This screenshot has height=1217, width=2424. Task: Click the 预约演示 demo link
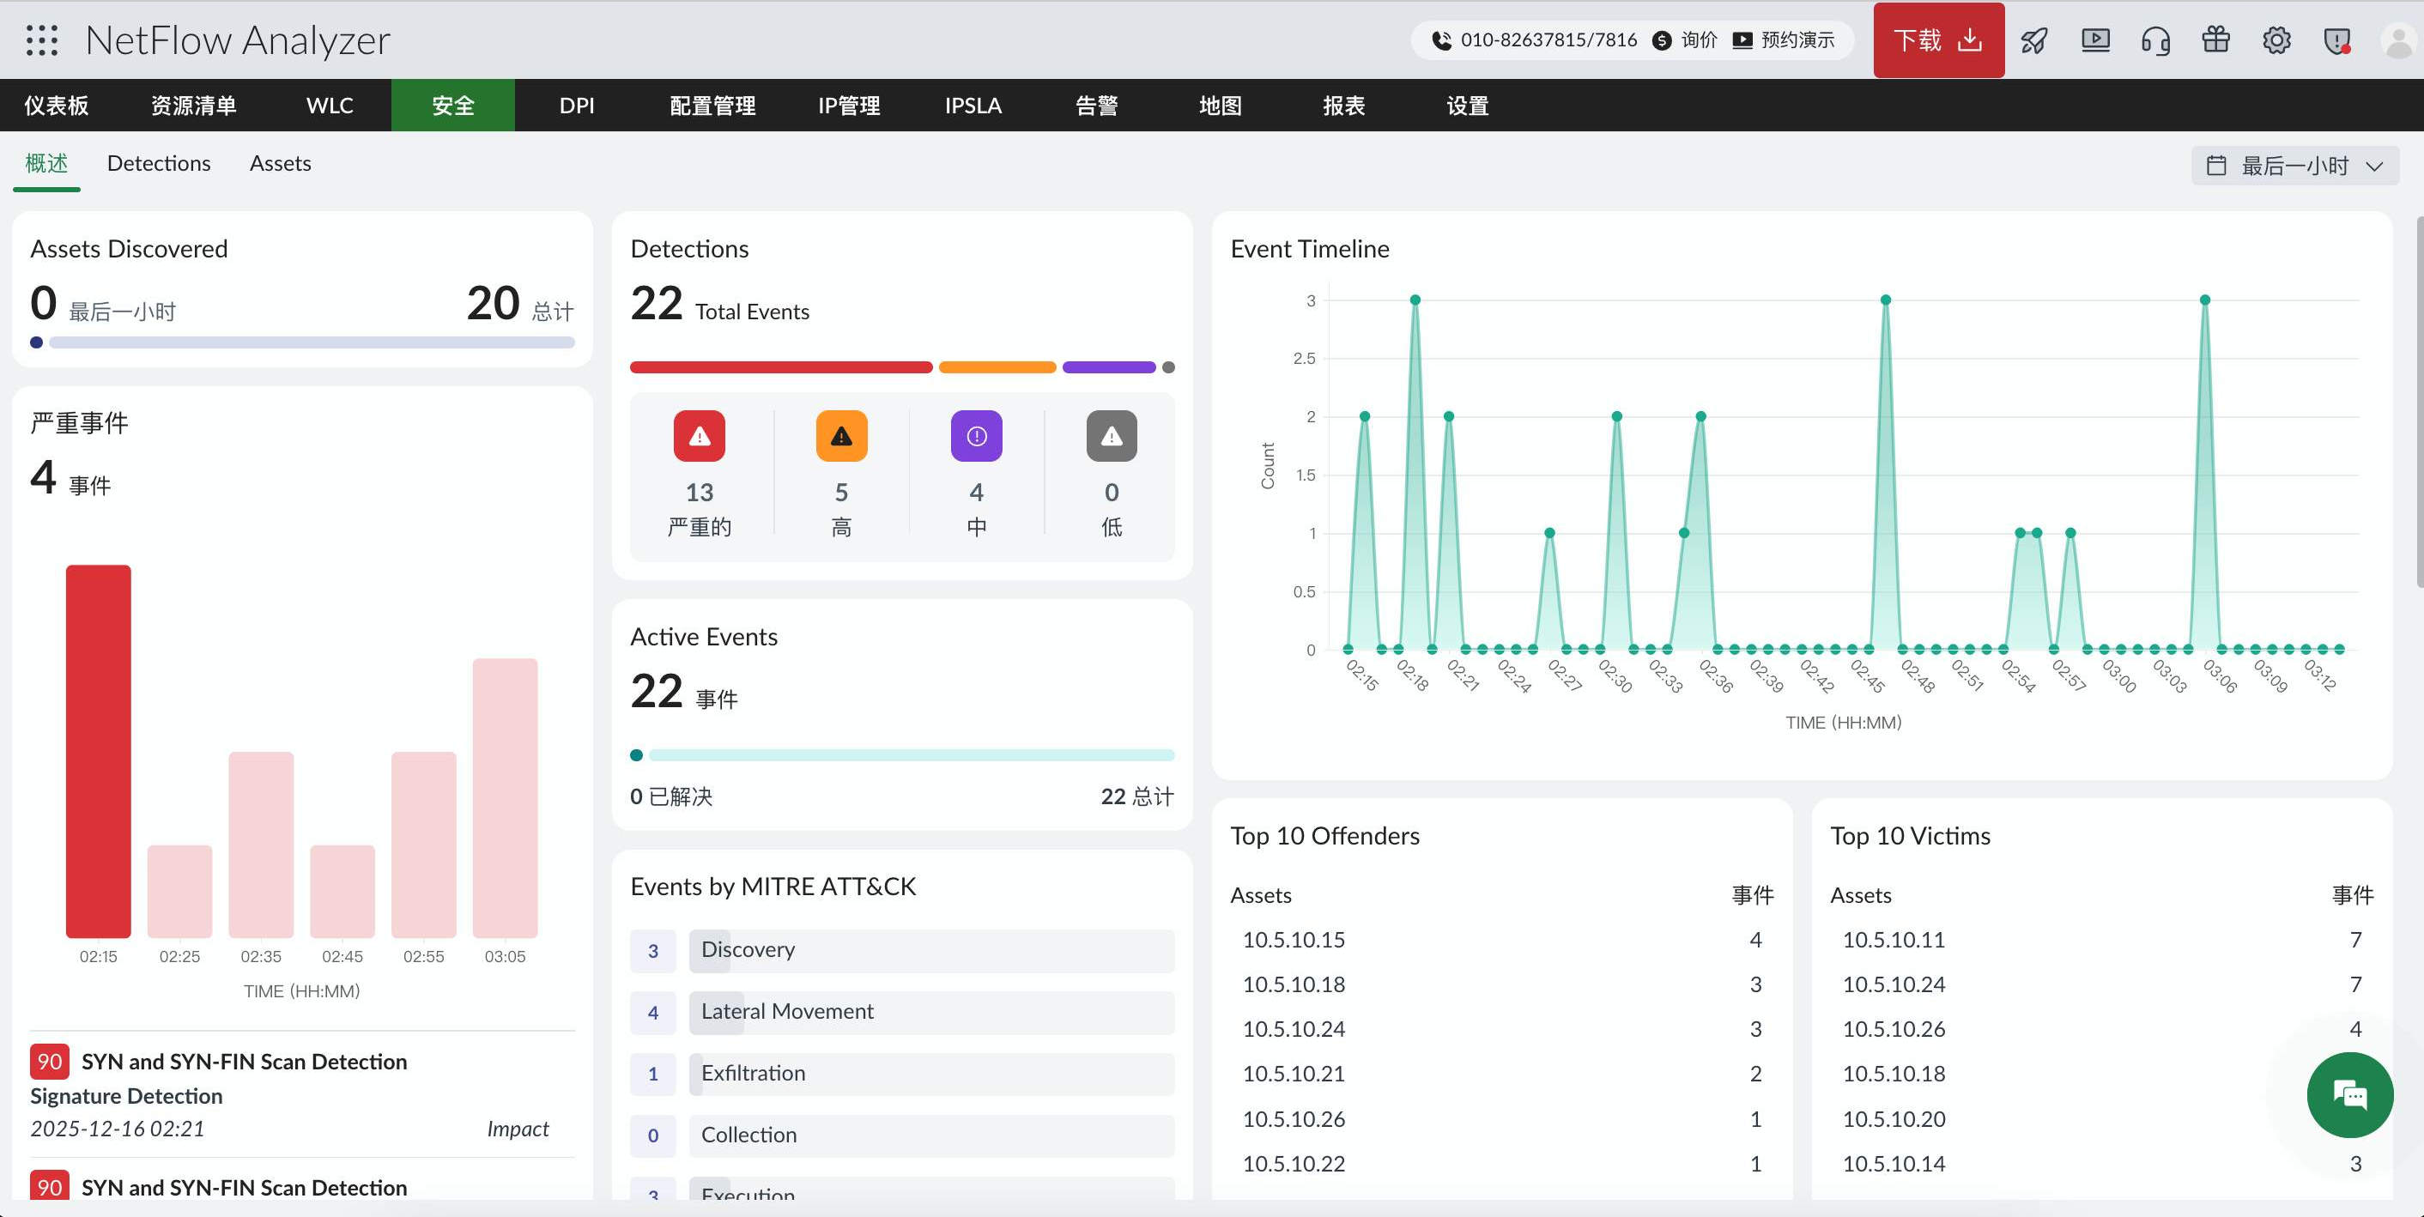pyautogui.click(x=1793, y=40)
